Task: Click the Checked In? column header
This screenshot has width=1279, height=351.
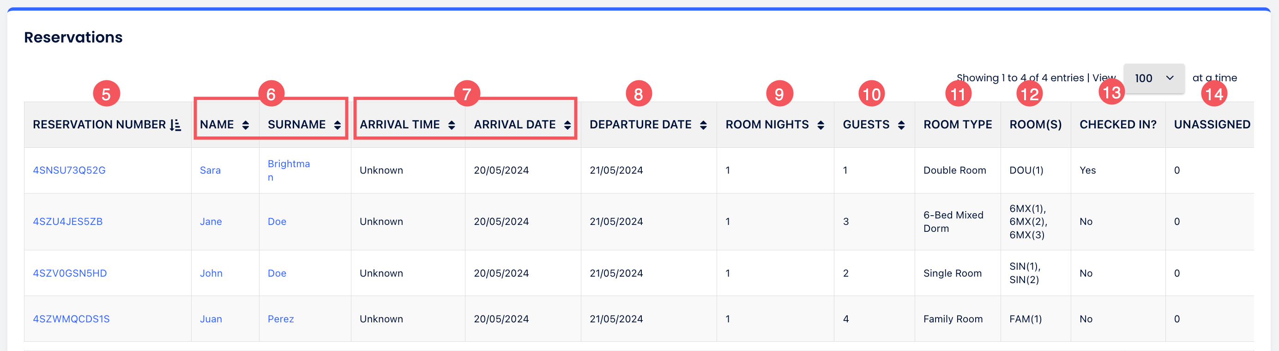Action: pyautogui.click(x=1118, y=125)
